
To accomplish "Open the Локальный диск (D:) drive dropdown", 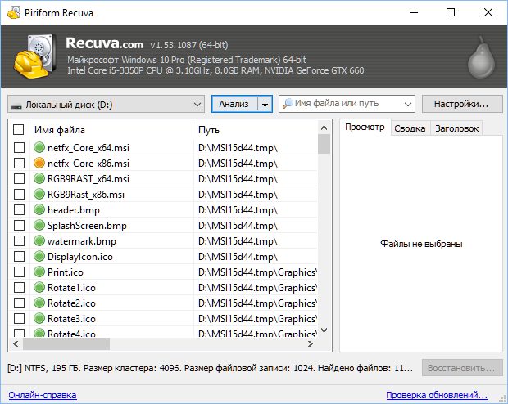I will coord(106,104).
